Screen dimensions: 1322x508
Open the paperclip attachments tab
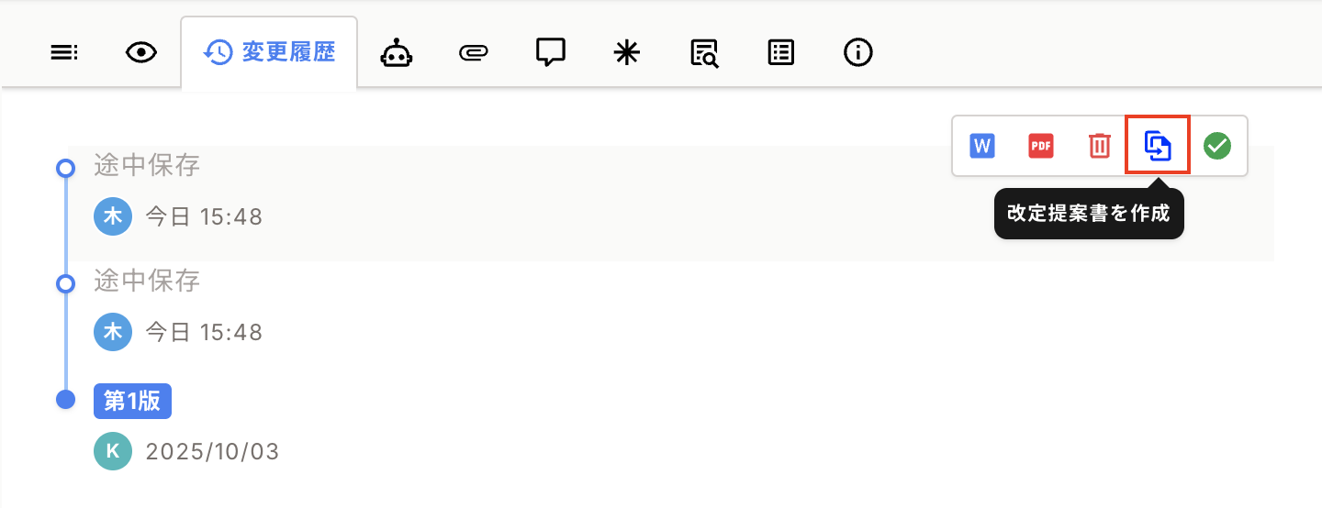(x=473, y=53)
